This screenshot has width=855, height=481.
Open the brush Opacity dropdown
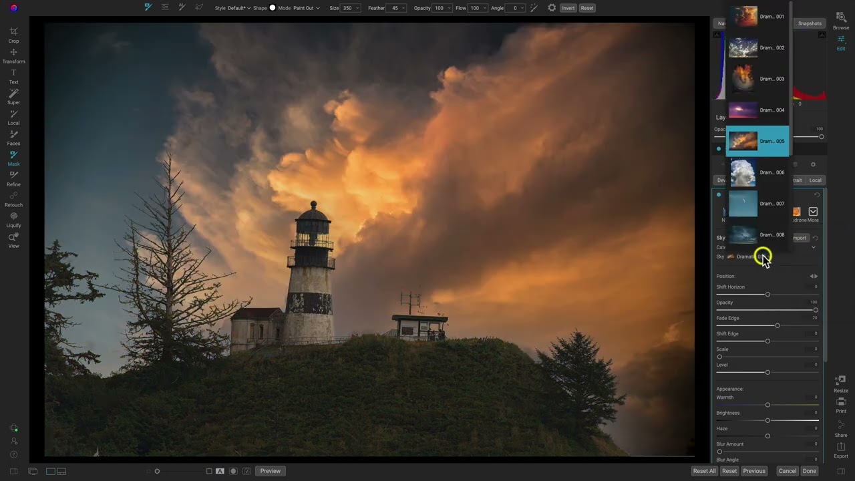(x=442, y=8)
